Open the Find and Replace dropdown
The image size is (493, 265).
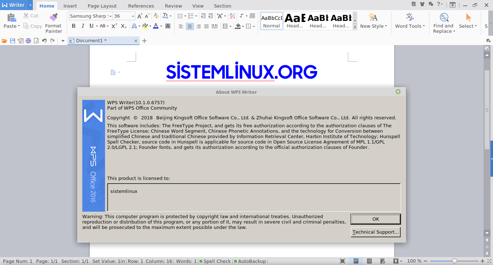pyautogui.click(x=454, y=31)
